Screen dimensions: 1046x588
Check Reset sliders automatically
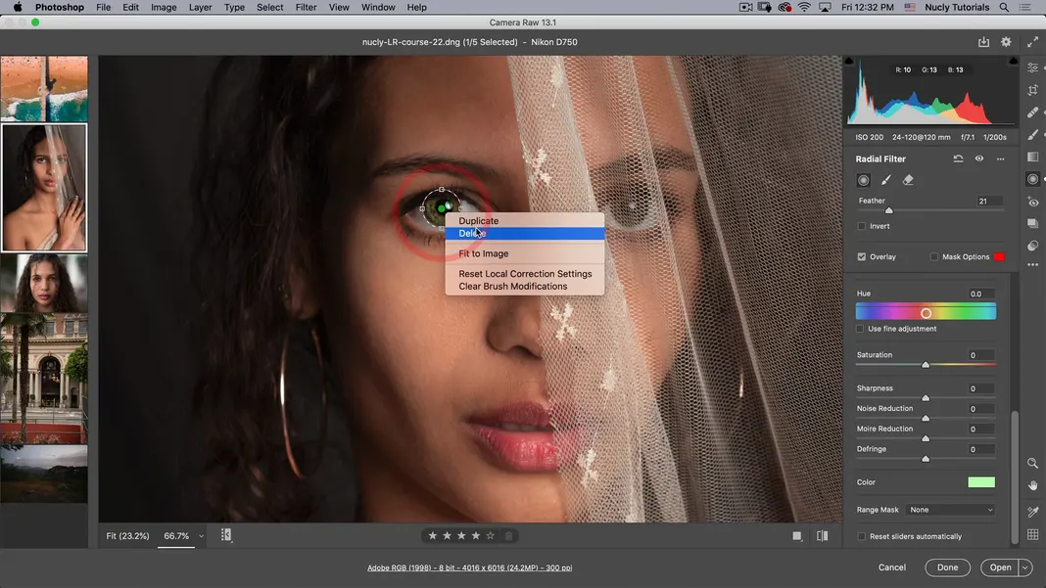(x=861, y=536)
